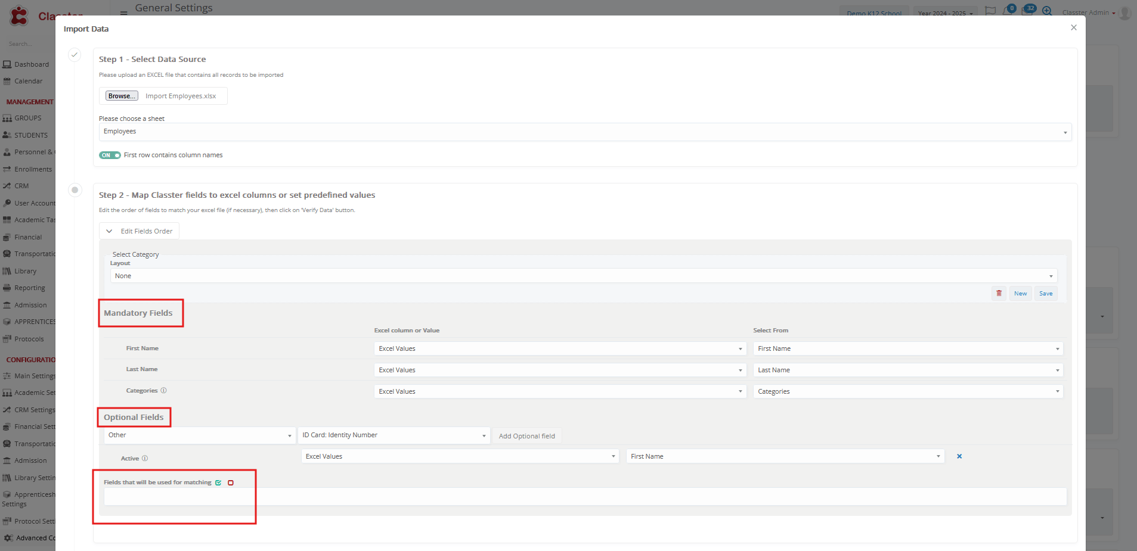
Task: Open the Layout dropdown showing None
Action: (x=583, y=276)
